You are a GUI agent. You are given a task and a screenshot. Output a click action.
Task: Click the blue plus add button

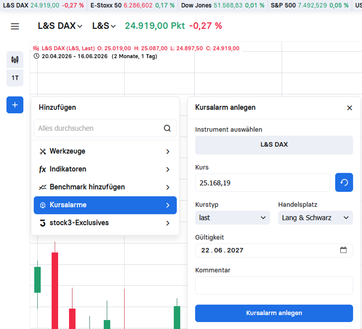click(15, 105)
